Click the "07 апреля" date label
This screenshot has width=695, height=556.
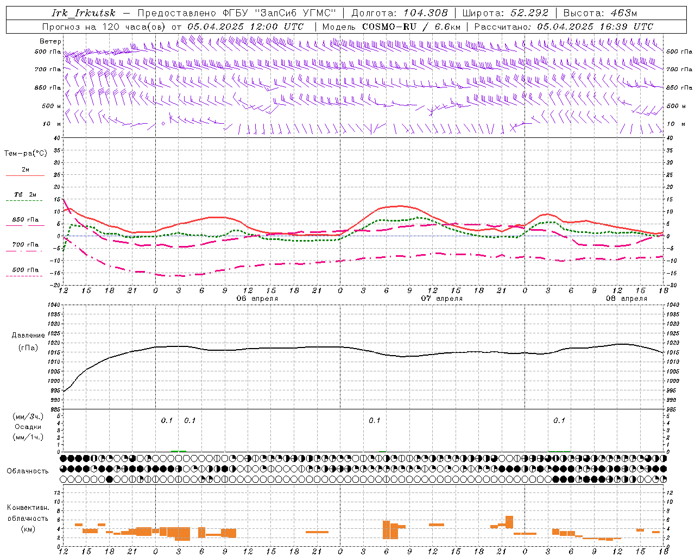click(x=442, y=299)
